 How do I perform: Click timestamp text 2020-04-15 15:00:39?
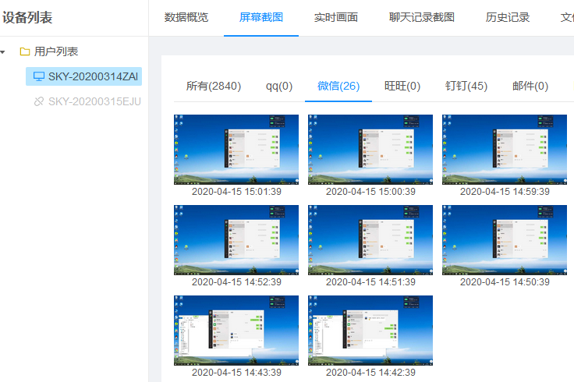tap(370, 191)
